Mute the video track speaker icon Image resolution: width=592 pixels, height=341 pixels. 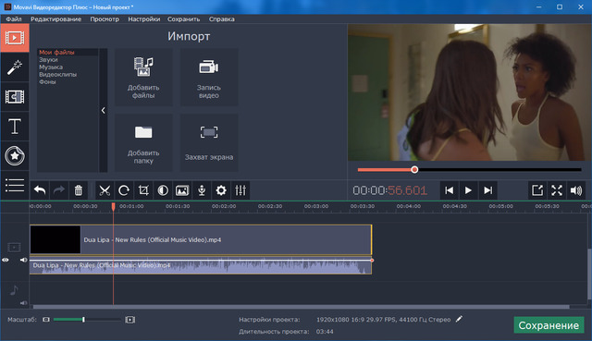click(23, 260)
